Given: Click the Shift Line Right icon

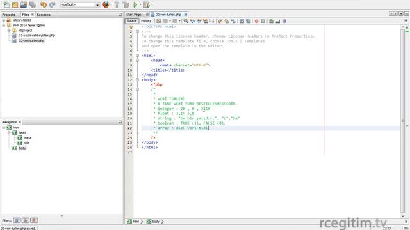Looking at the screenshot, I should [x=248, y=21].
